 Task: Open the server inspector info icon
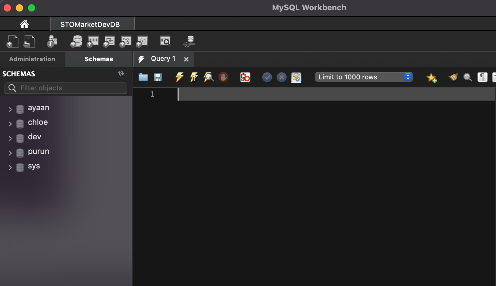point(52,41)
